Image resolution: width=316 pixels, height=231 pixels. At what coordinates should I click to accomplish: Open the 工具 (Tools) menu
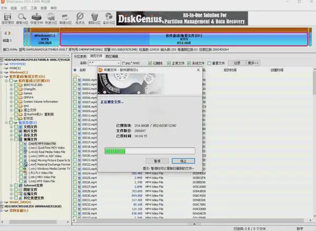[x=33, y=8]
